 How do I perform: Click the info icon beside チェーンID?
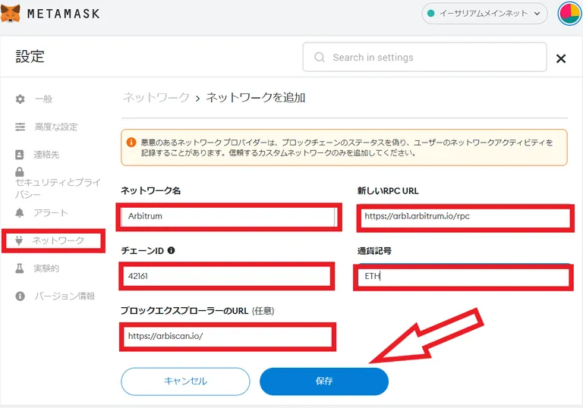click(171, 250)
